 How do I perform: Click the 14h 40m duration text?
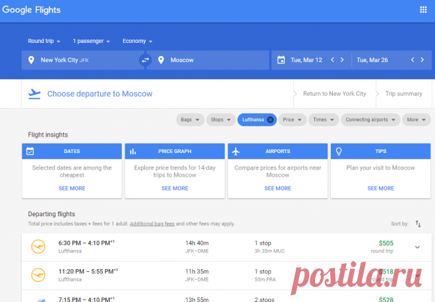(197, 243)
